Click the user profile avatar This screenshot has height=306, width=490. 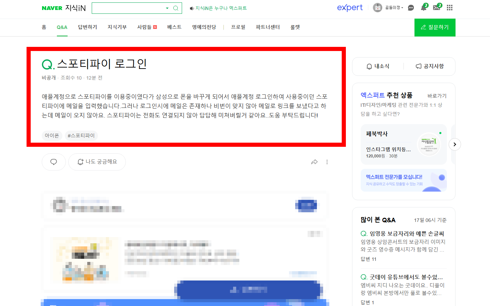pyautogui.click(x=378, y=8)
